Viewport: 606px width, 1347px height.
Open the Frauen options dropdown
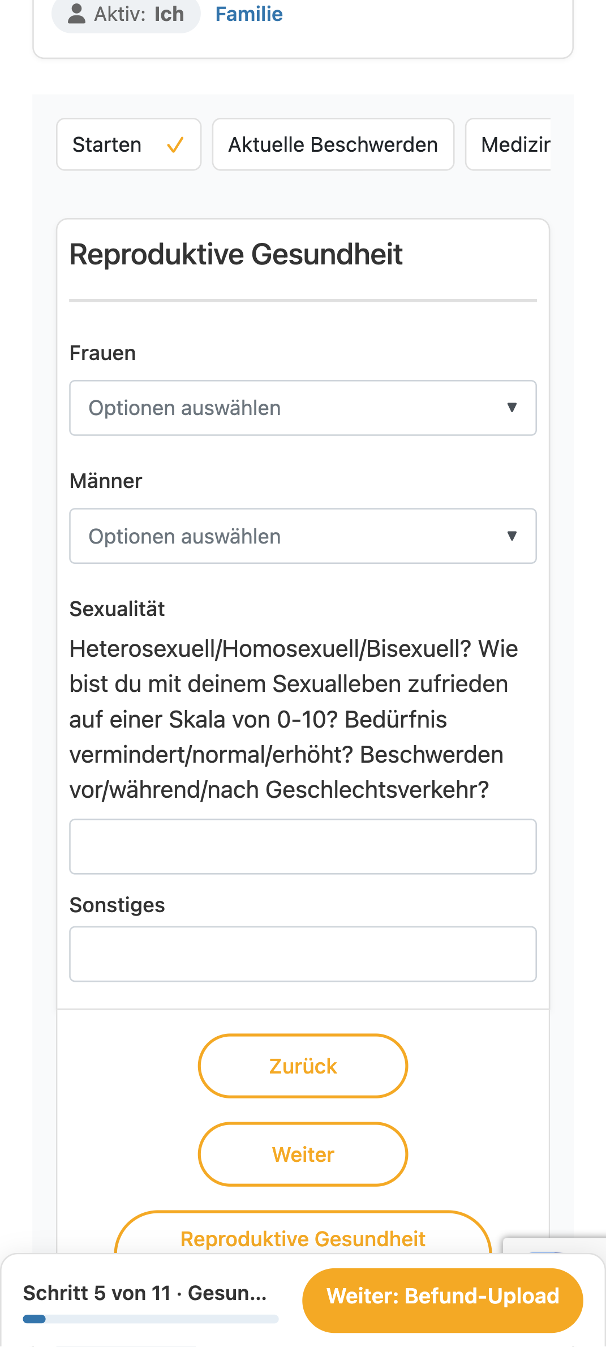click(x=303, y=408)
